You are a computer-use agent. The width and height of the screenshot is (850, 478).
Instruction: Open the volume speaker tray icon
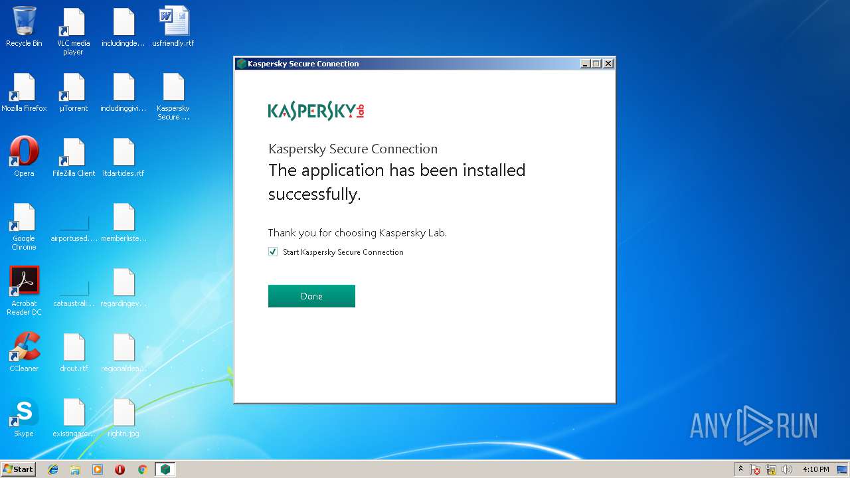click(787, 469)
